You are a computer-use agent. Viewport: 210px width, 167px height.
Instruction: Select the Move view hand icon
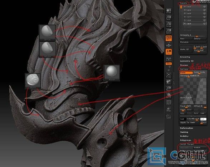tap(169, 82)
